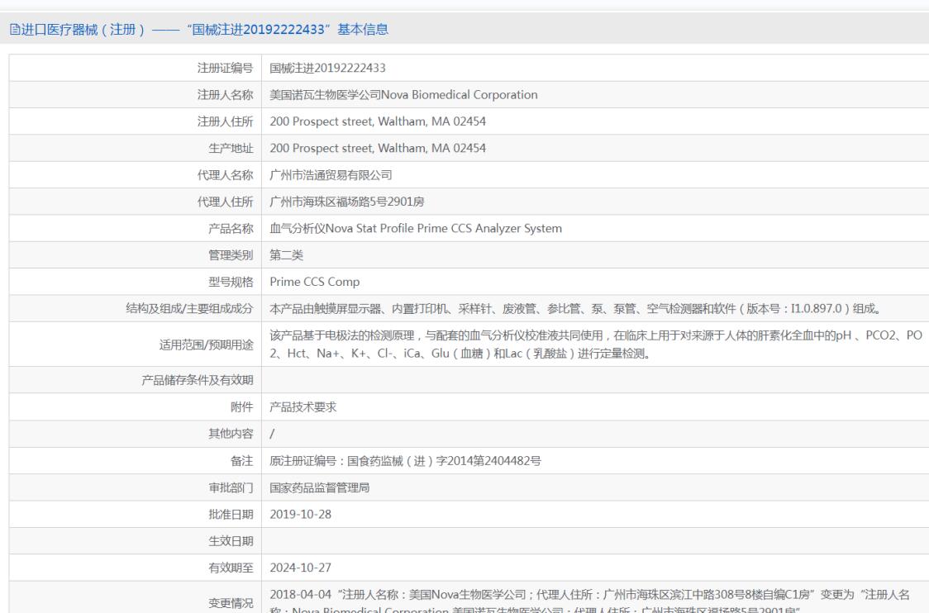Select the 注册人住所 label
Image resolution: width=929 pixels, height=613 pixels.
(225, 121)
